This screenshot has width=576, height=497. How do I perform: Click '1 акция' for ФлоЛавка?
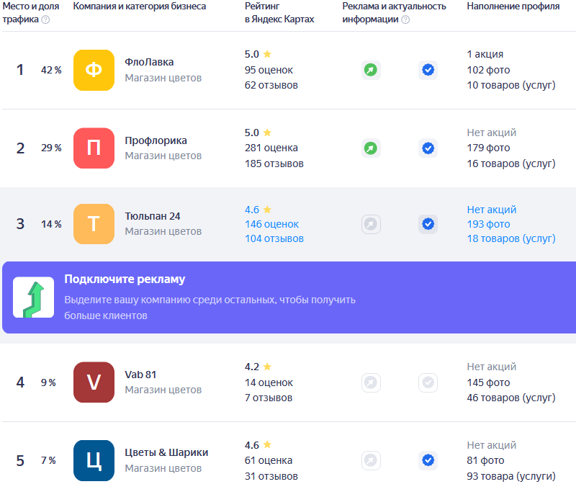click(x=485, y=55)
